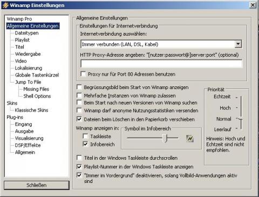Toggle 'Titel in der Windows Taskleiste durchscrollen'
The height and width of the screenshot is (197, 259).
(79, 158)
